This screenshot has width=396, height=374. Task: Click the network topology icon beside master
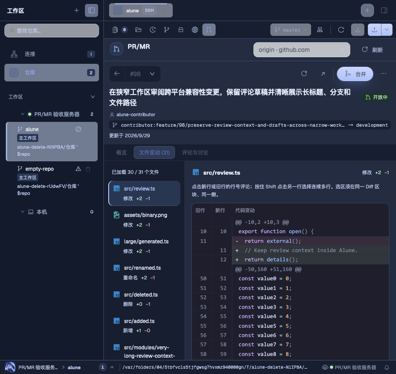(x=320, y=30)
